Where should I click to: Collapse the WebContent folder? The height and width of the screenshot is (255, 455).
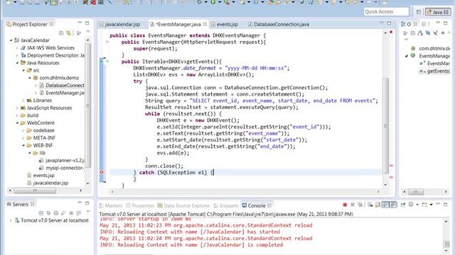[17, 123]
